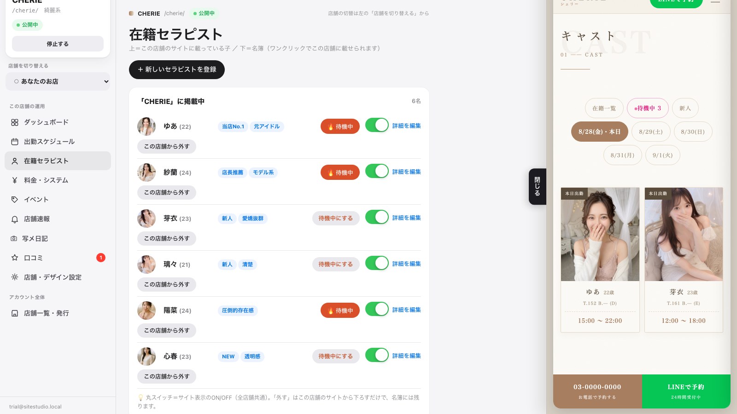The width and height of the screenshot is (737, 414).
Task: Remove 芽衣 with この店舗から外す
Action: click(167, 239)
